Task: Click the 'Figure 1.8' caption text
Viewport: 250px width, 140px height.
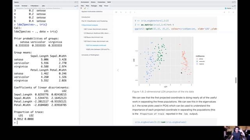Action: 163,92
